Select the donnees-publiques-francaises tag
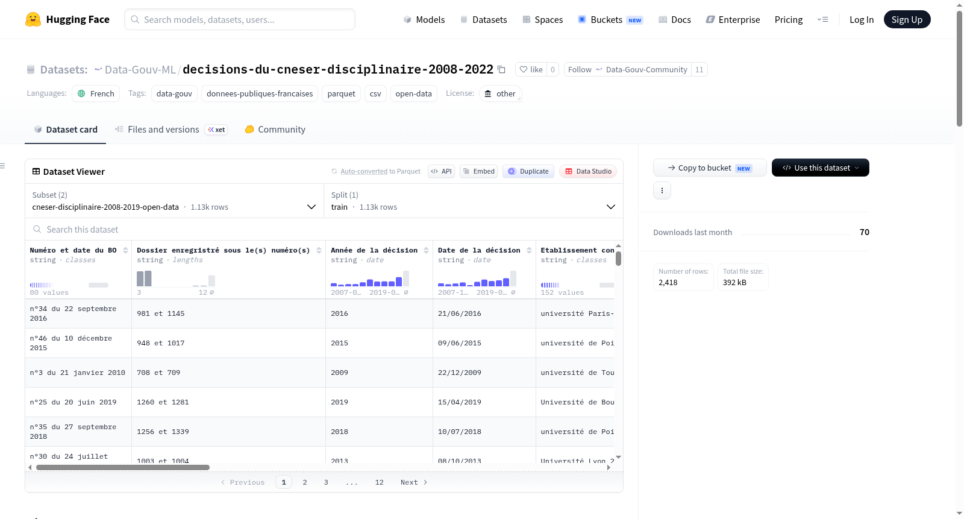The height and width of the screenshot is (519, 964). tap(260, 93)
